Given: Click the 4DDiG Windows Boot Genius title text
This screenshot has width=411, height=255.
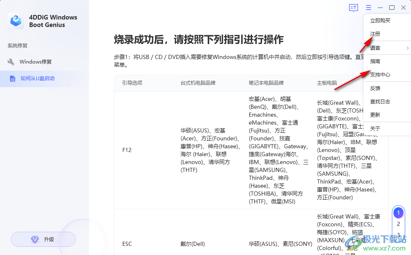Looking at the screenshot, I should pyautogui.click(x=53, y=21).
